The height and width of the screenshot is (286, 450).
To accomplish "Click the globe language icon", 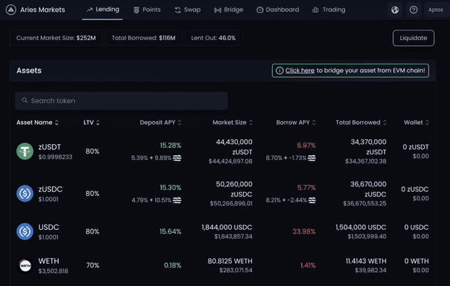I will coord(395,10).
